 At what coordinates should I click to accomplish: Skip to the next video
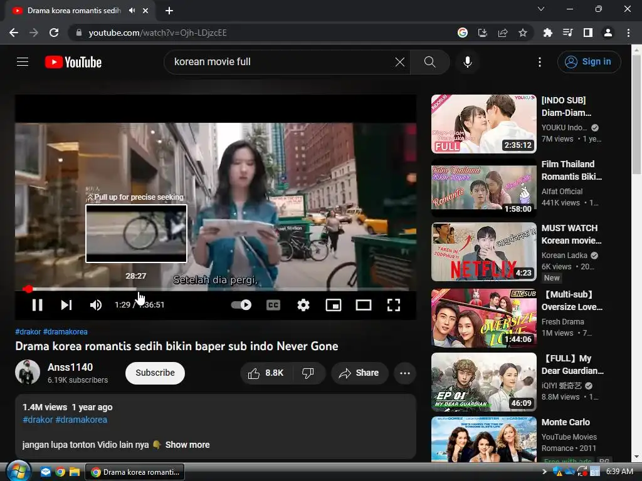click(66, 305)
